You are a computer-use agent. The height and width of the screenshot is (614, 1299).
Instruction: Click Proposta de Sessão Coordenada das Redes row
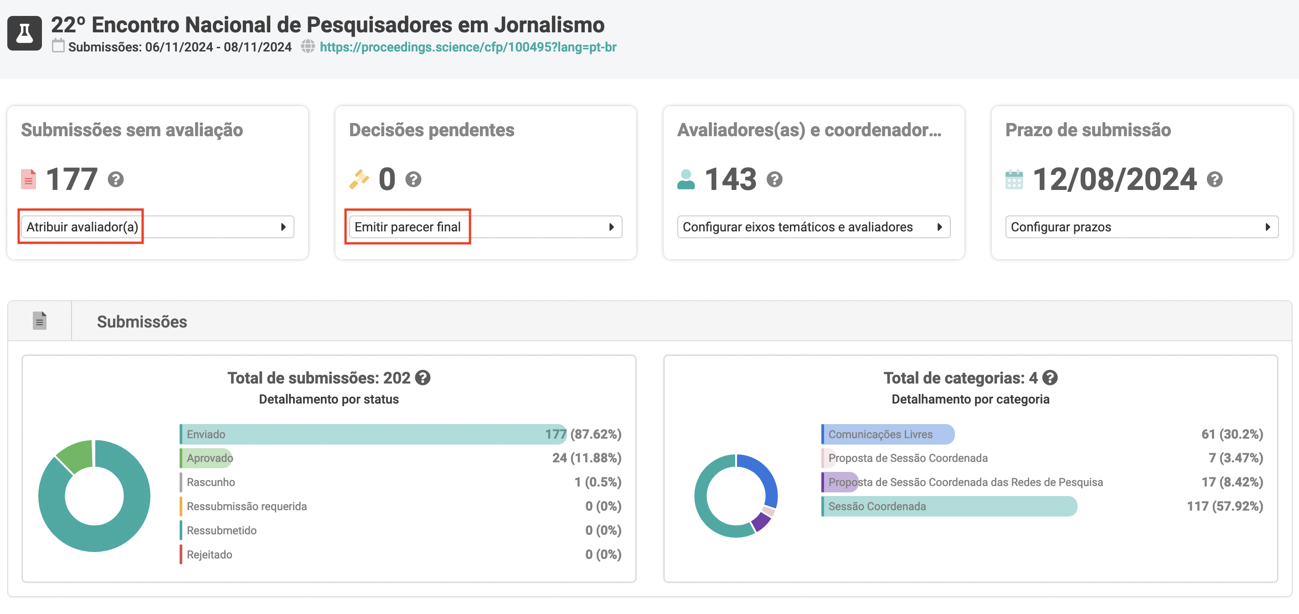pyautogui.click(x=1042, y=482)
